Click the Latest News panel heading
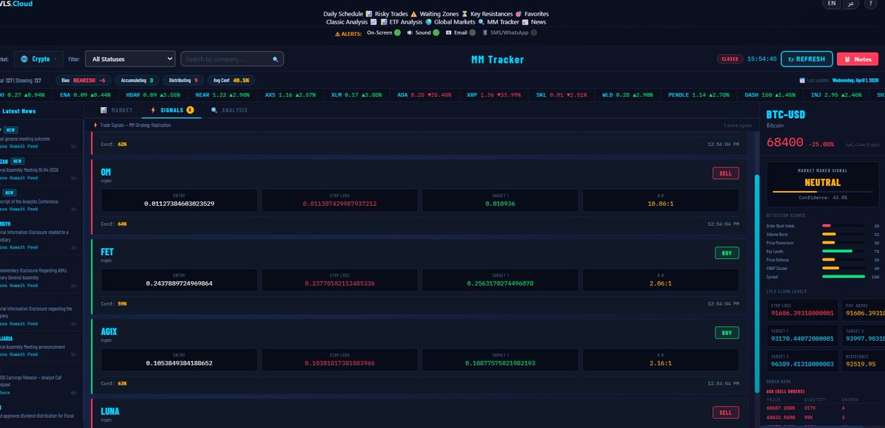The width and height of the screenshot is (885, 428). tap(18, 111)
